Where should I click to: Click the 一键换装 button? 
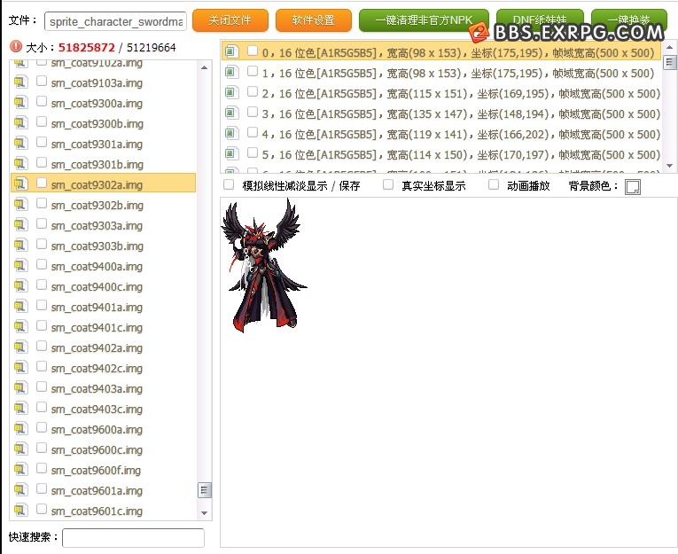pos(628,20)
